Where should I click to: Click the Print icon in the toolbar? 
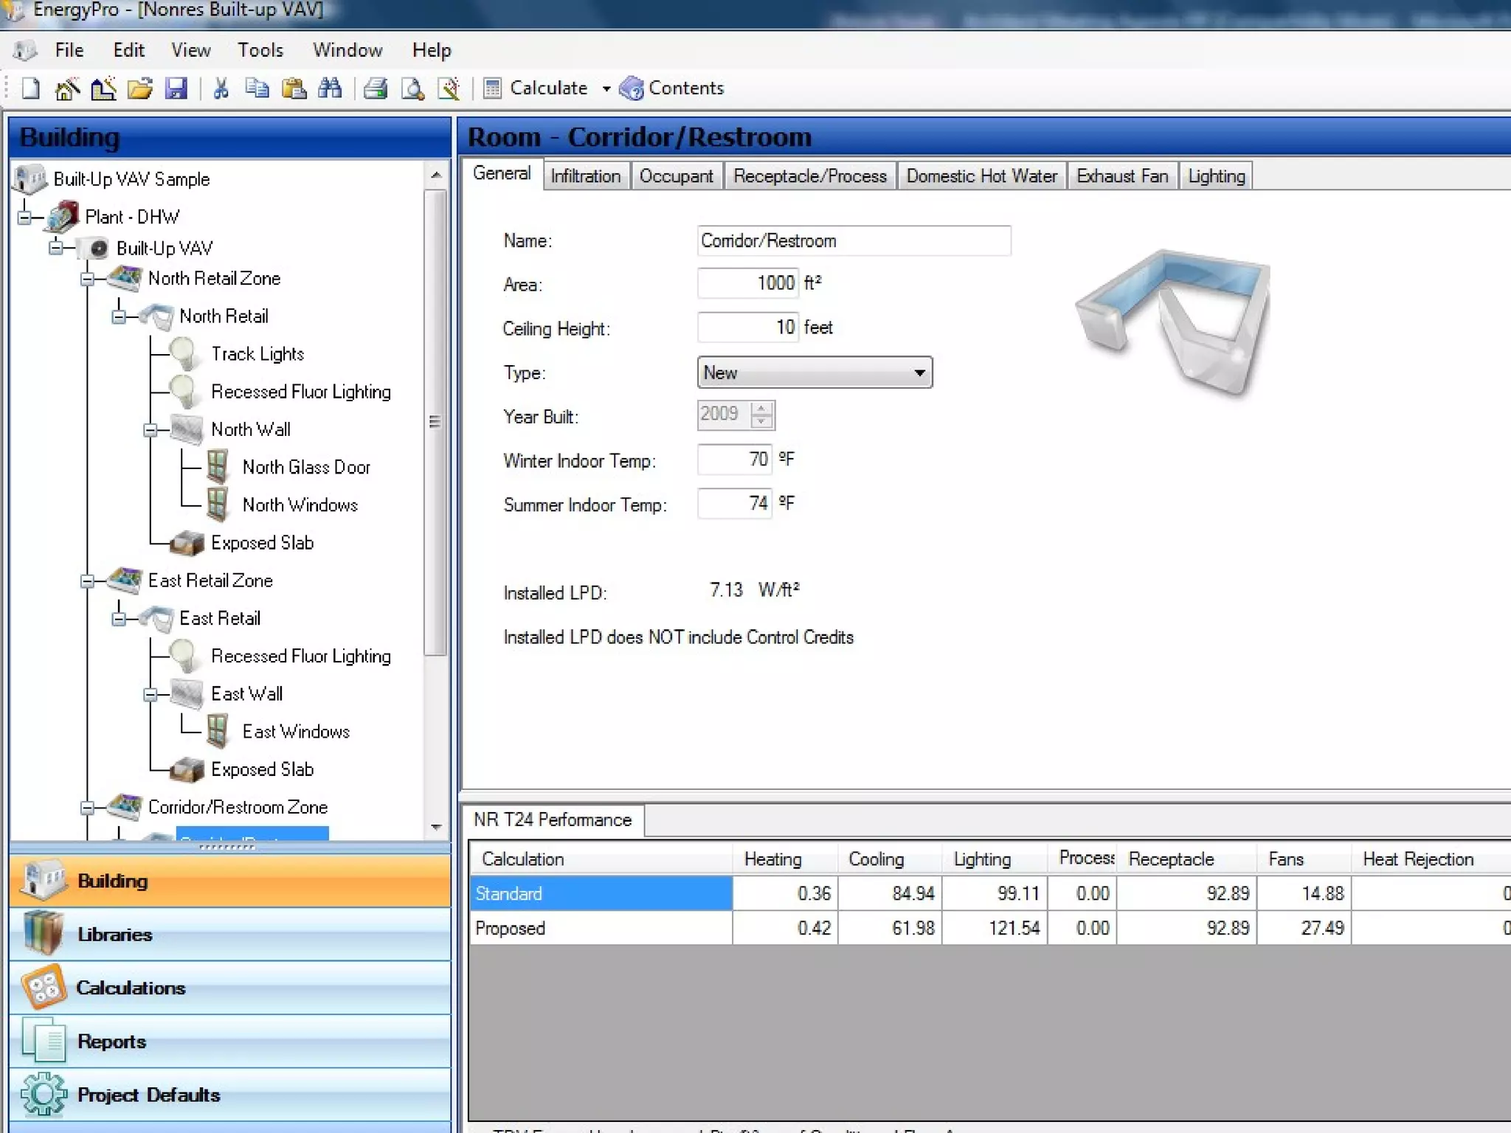pyautogui.click(x=376, y=89)
